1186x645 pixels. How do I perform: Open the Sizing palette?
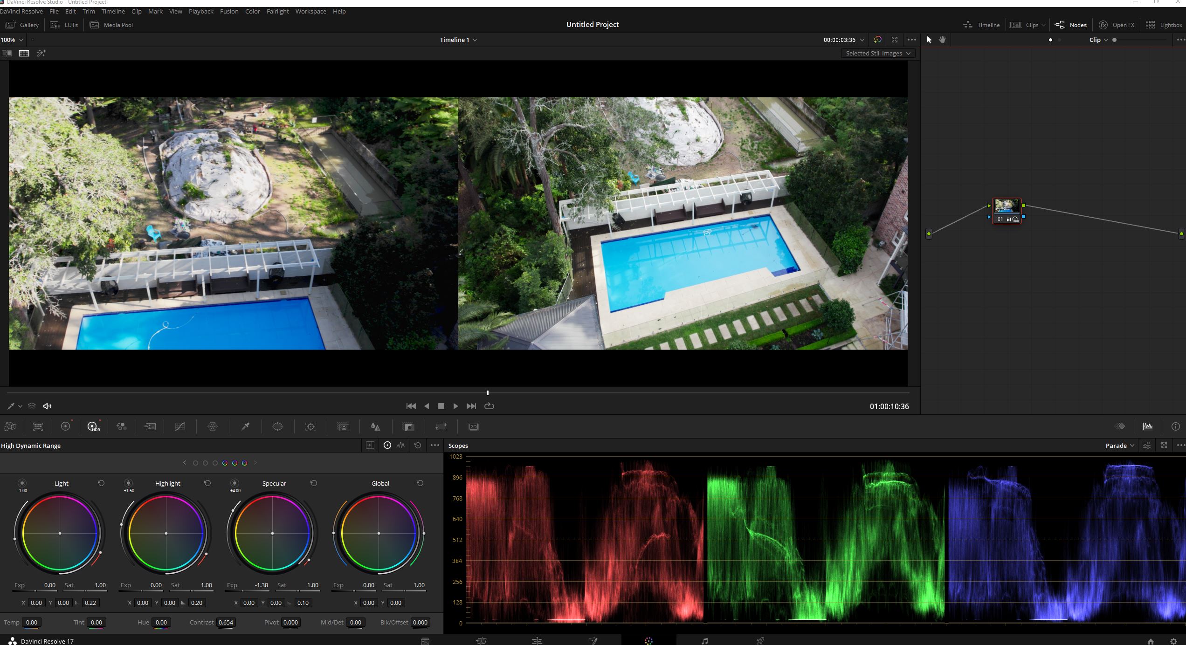pos(441,426)
